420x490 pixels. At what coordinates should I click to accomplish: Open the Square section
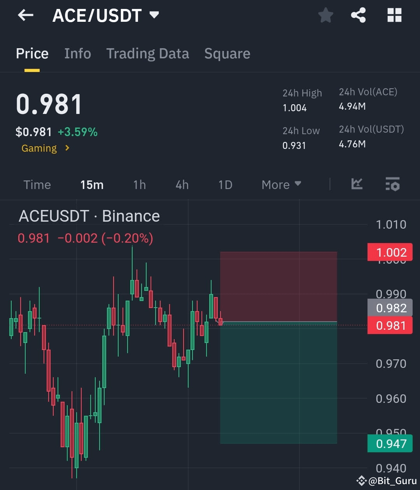[x=227, y=53]
